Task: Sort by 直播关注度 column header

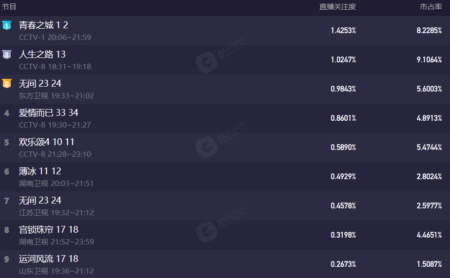Action: coord(337,7)
